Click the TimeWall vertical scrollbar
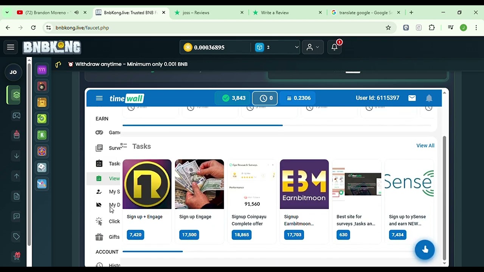The width and height of the screenshot is (484, 272). pos(444,198)
